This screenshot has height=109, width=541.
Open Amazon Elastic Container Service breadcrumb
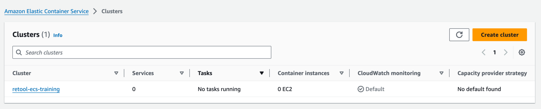pyautogui.click(x=47, y=11)
